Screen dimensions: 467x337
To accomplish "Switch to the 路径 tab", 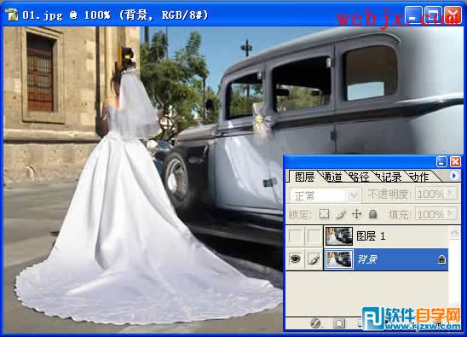I will tap(359, 177).
